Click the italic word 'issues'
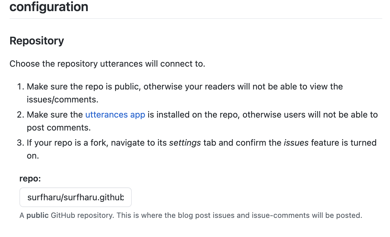Viewport: 390px width, 237px height. click(296, 143)
